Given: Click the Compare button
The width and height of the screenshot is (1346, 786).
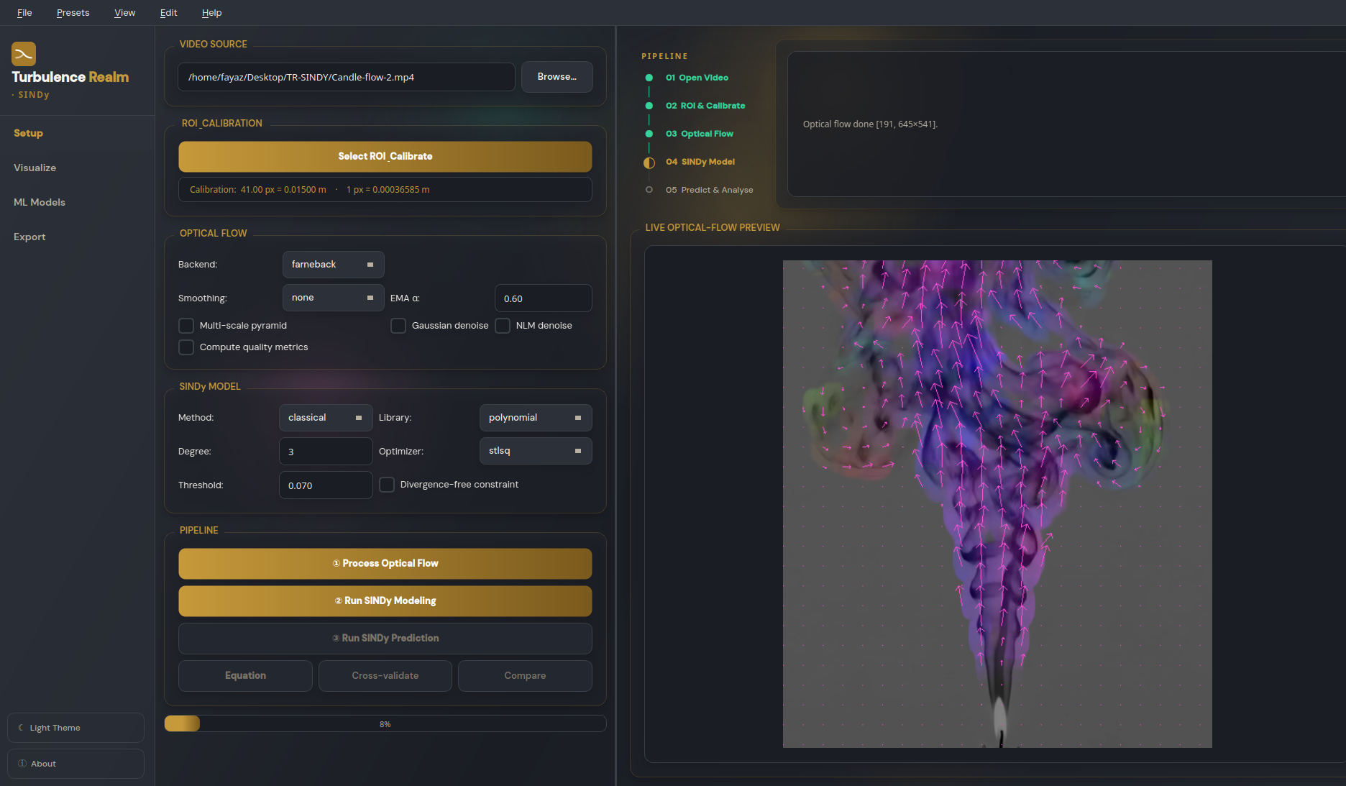Looking at the screenshot, I should coord(525,676).
